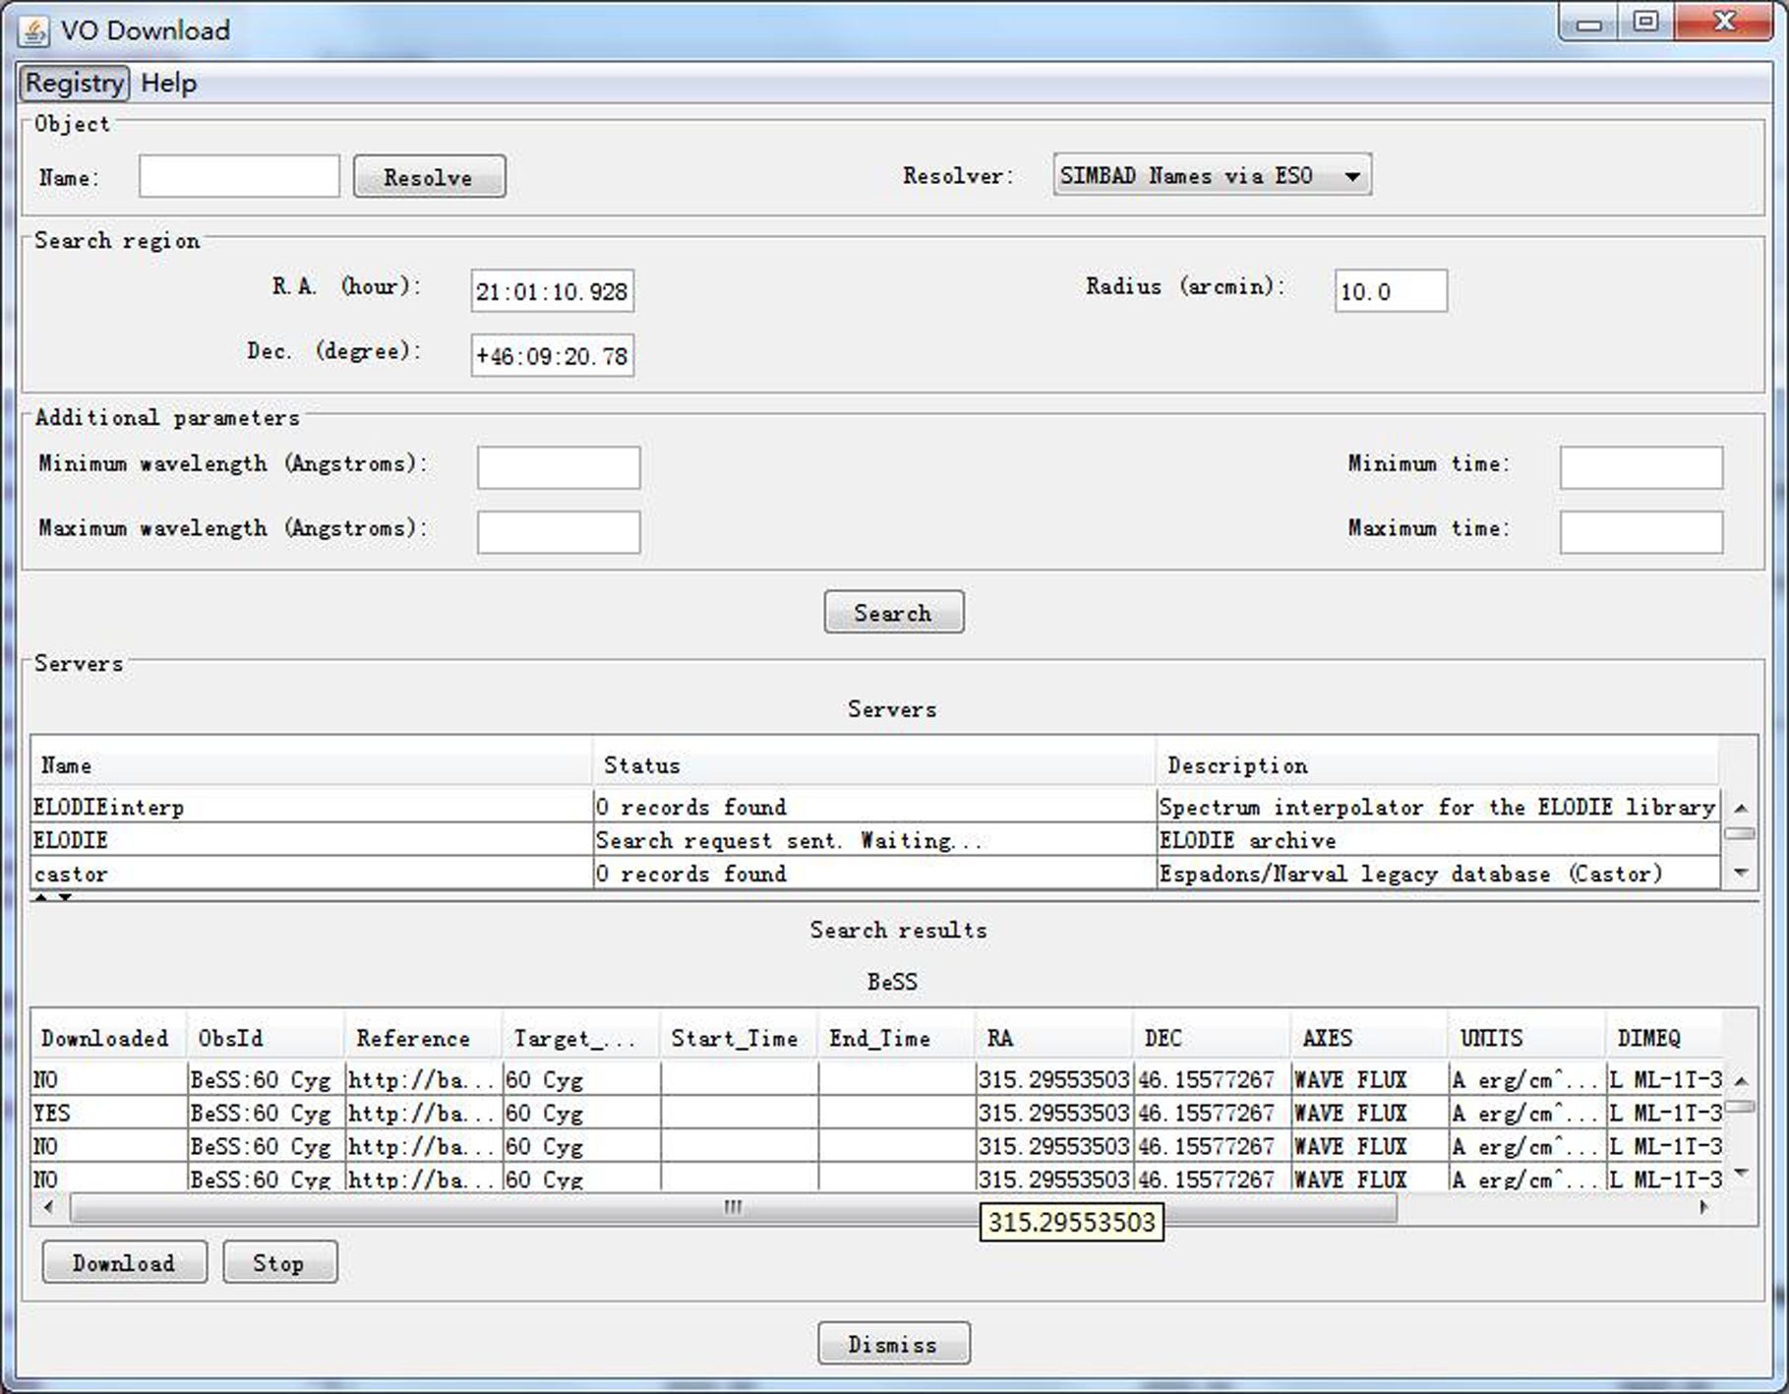Maximize the VO Download window
Screen dimensions: 1789x1394
point(1646,22)
